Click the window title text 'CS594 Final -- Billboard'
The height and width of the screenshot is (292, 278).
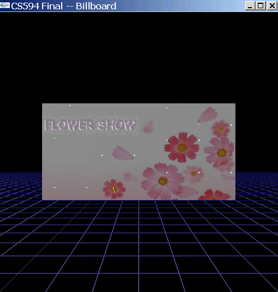(x=63, y=6)
